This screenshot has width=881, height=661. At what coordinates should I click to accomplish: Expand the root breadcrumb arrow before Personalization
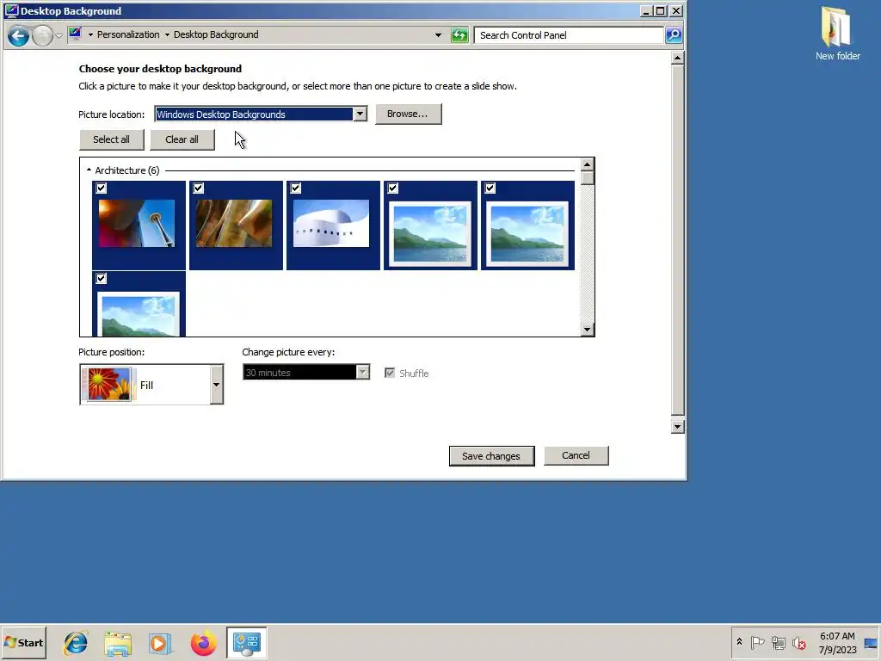pos(90,34)
